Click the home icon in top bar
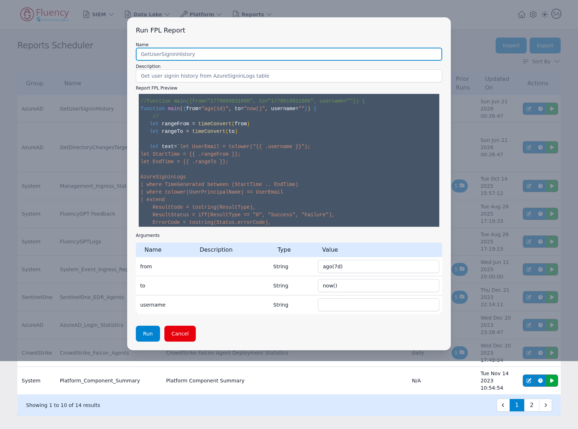Screen dimensions: 578x429 [521, 14]
